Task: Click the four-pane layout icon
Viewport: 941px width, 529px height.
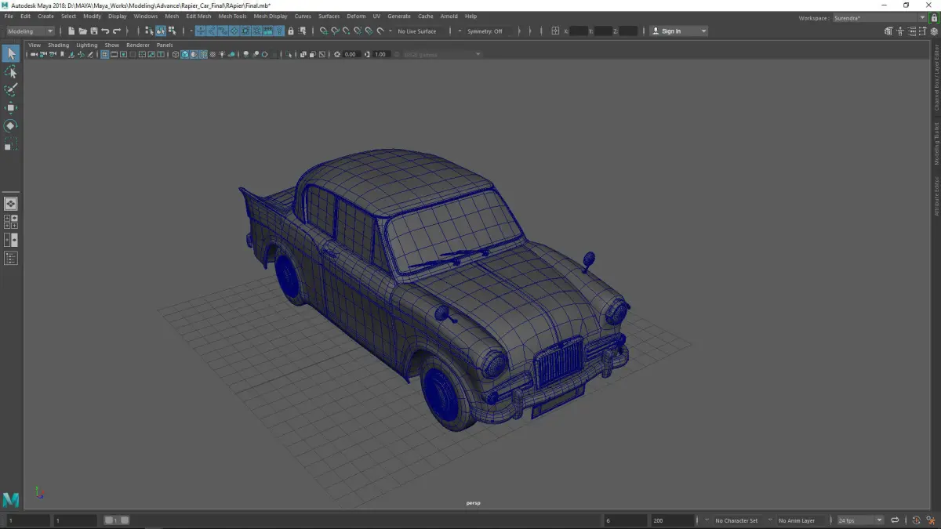Action: pyautogui.click(x=11, y=222)
